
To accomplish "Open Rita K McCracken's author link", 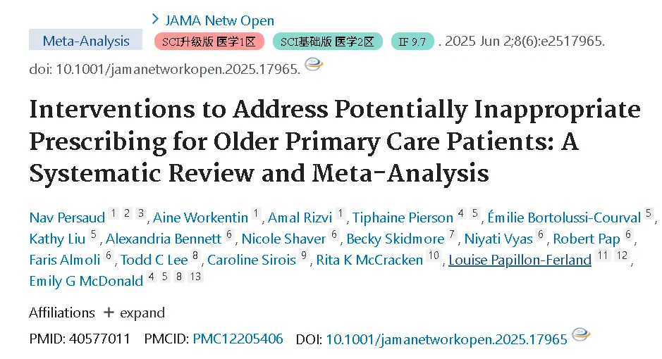I will click(x=369, y=260).
